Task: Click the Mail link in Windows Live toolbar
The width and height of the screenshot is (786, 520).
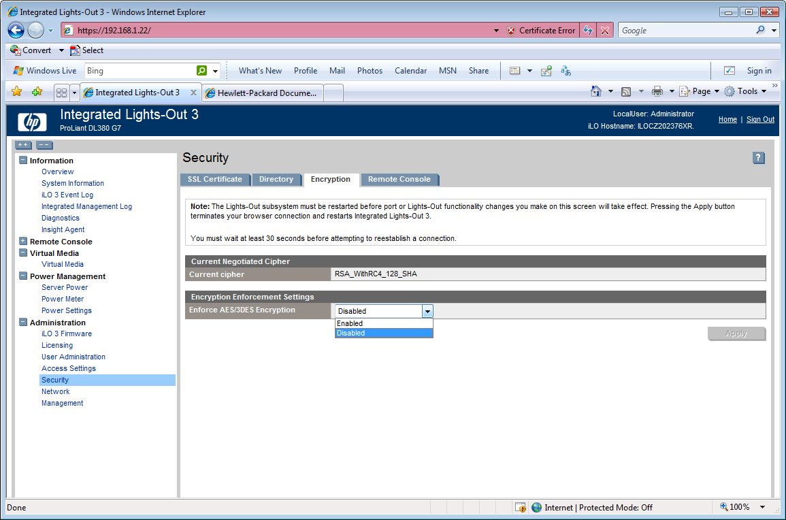Action: click(338, 71)
